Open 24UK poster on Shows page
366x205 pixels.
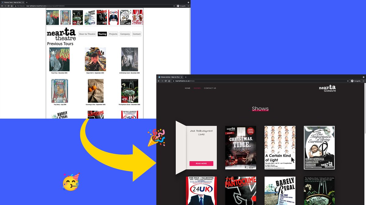(201, 191)
